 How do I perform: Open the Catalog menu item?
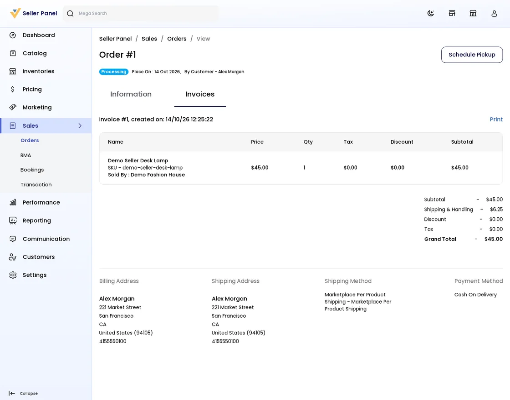pyautogui.click(x=35, y=53)
